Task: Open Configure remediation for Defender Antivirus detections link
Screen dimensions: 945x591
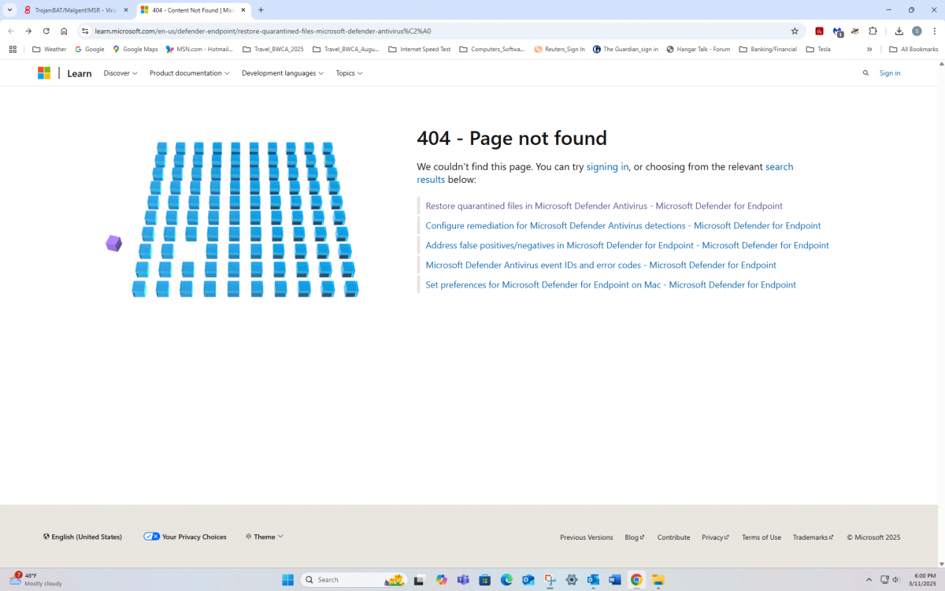Action: pos(623,225)
